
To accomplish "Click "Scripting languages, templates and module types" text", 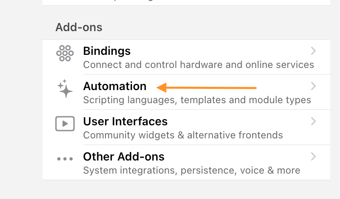I will click(x=197, y=100).
